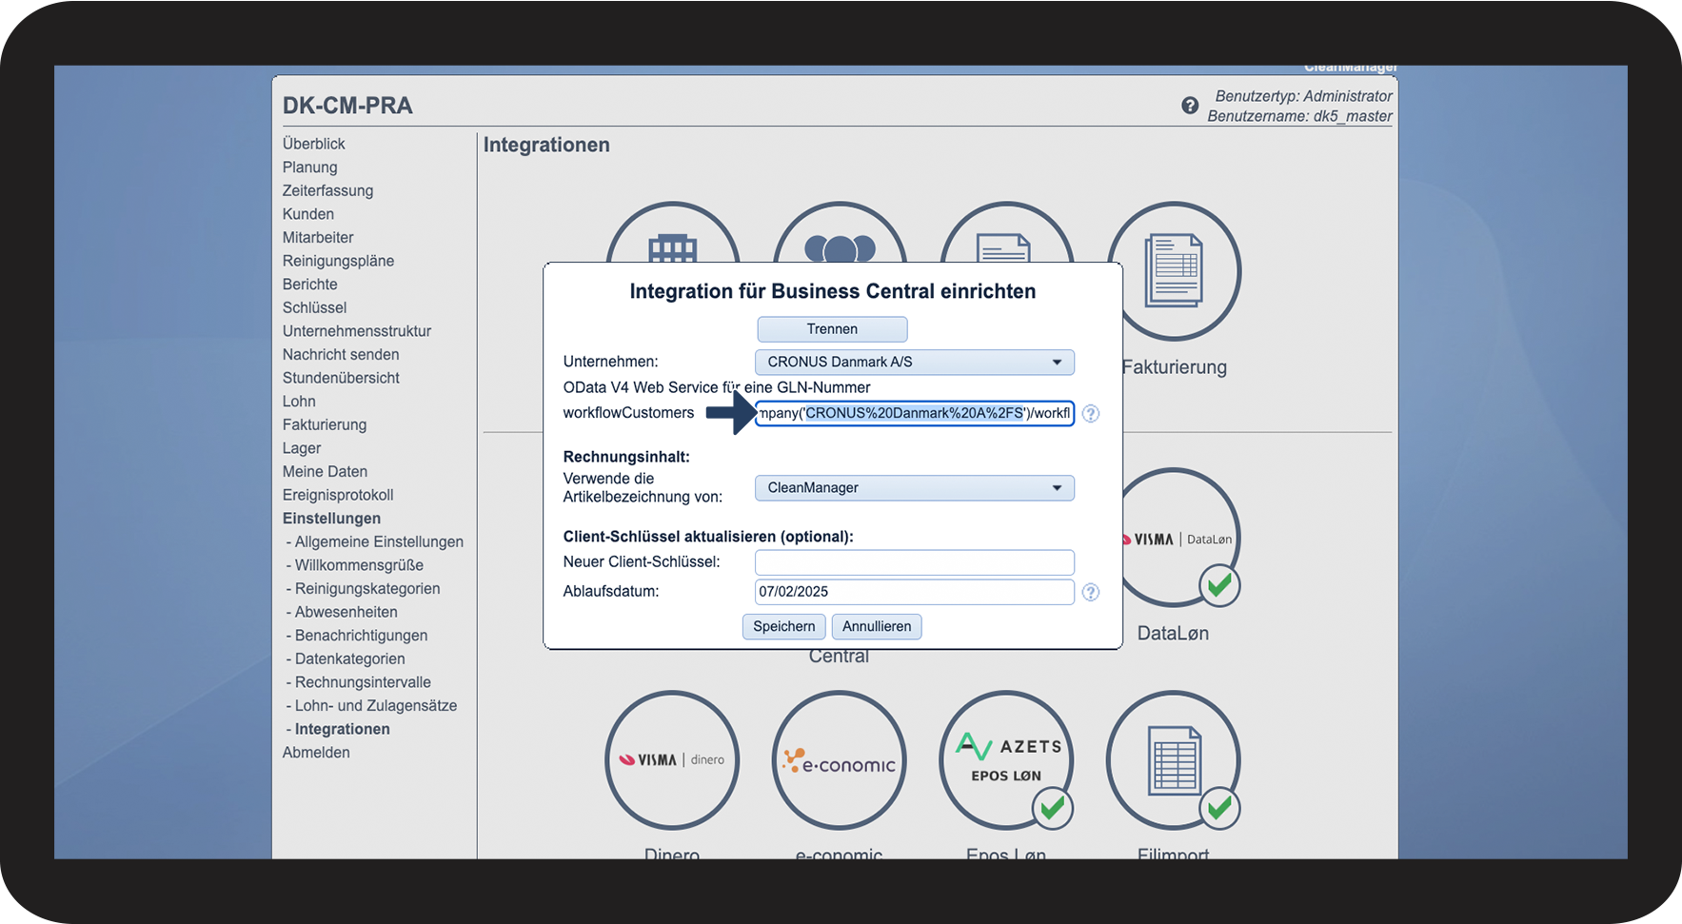Open the Visma DataLøn integration icon
The height and width of the screenshot is (924, 1682).
1180,539
